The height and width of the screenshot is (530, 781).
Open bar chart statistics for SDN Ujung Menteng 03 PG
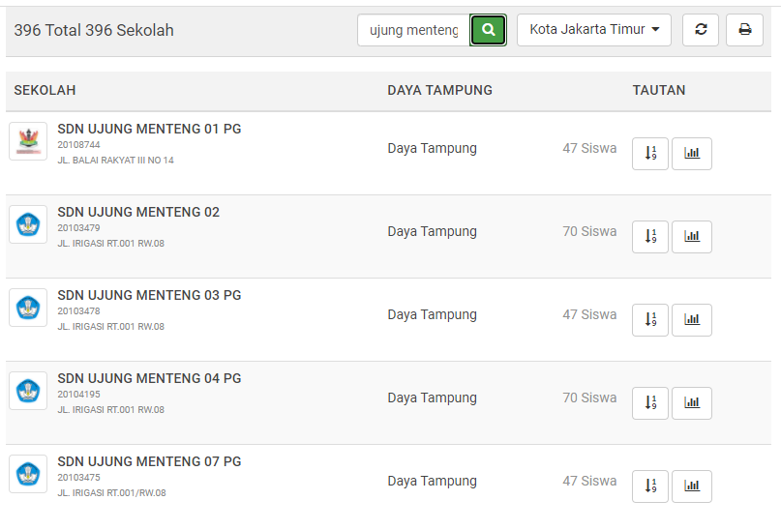click(692, 320)
